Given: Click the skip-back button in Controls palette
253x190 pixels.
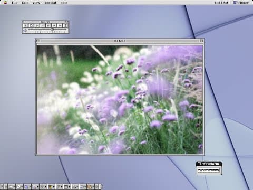Looking at the screenshot, I should coord(54,26).
